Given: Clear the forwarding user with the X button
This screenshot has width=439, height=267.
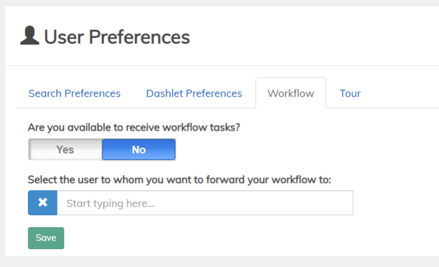Looking at the screenshot, I should (43, 203).
